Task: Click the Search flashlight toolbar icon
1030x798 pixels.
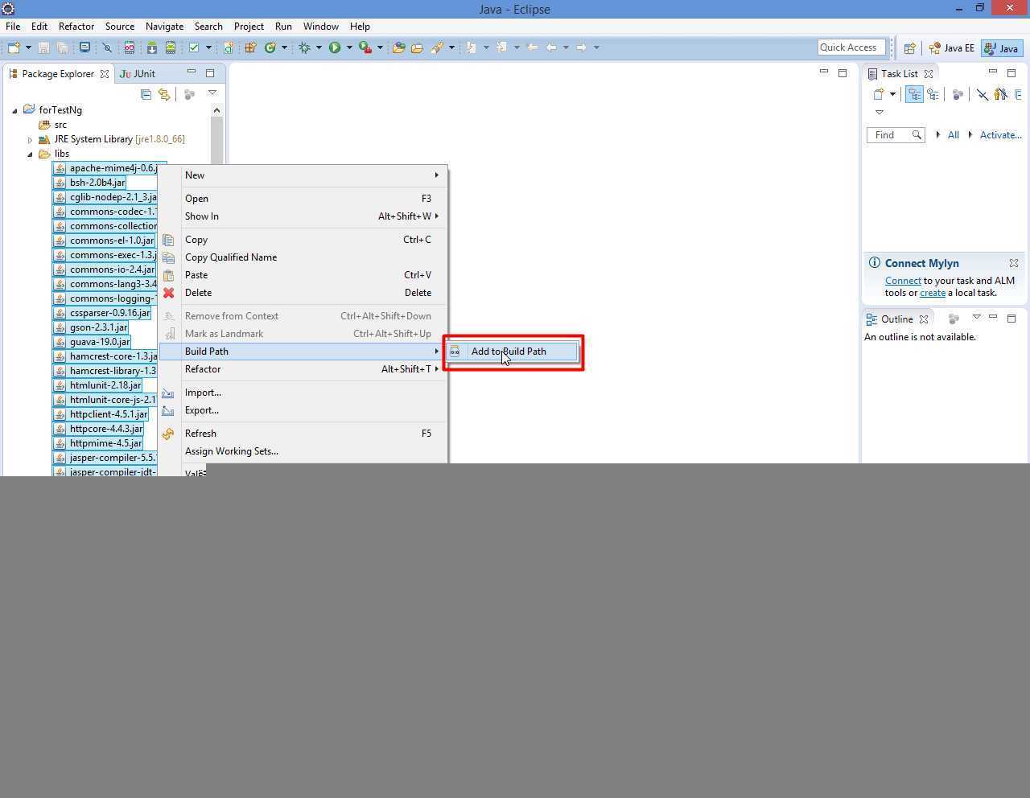Action: click(436, 47)
